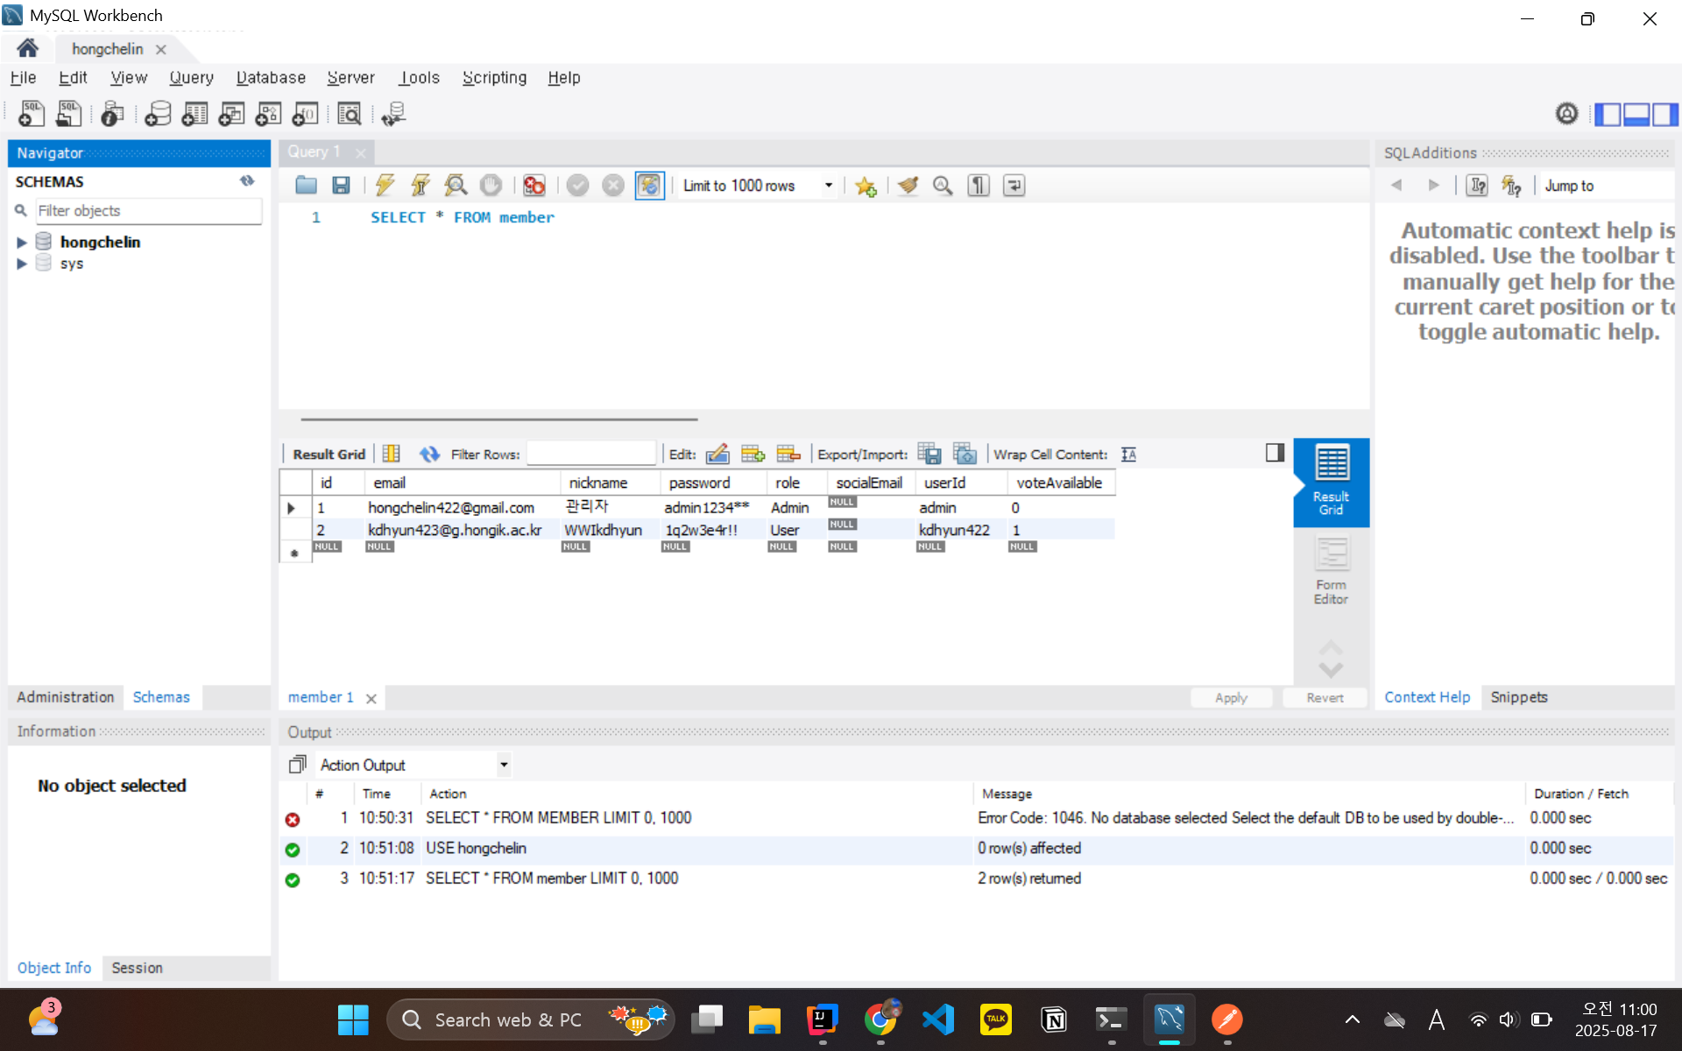The height and width of the screenshot is (1051, 1682).
Task: Click the Filter objects search field
Action: coord(147,211)
